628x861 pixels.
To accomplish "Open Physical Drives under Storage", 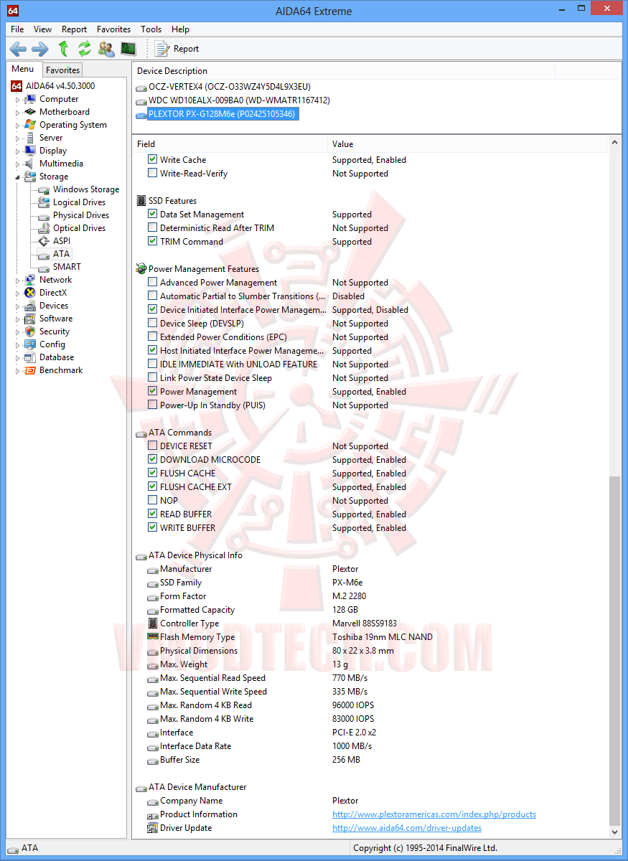I will pyautogui.click(x=81, y=215).
